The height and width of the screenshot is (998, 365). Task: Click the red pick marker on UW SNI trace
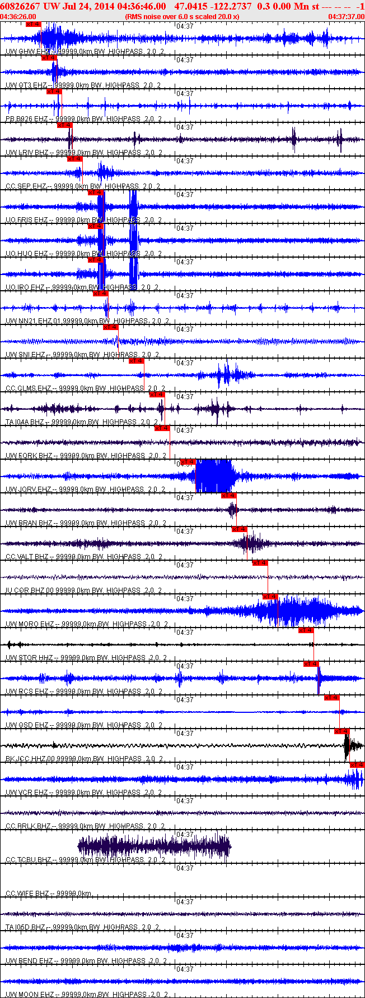pos(111,327)
